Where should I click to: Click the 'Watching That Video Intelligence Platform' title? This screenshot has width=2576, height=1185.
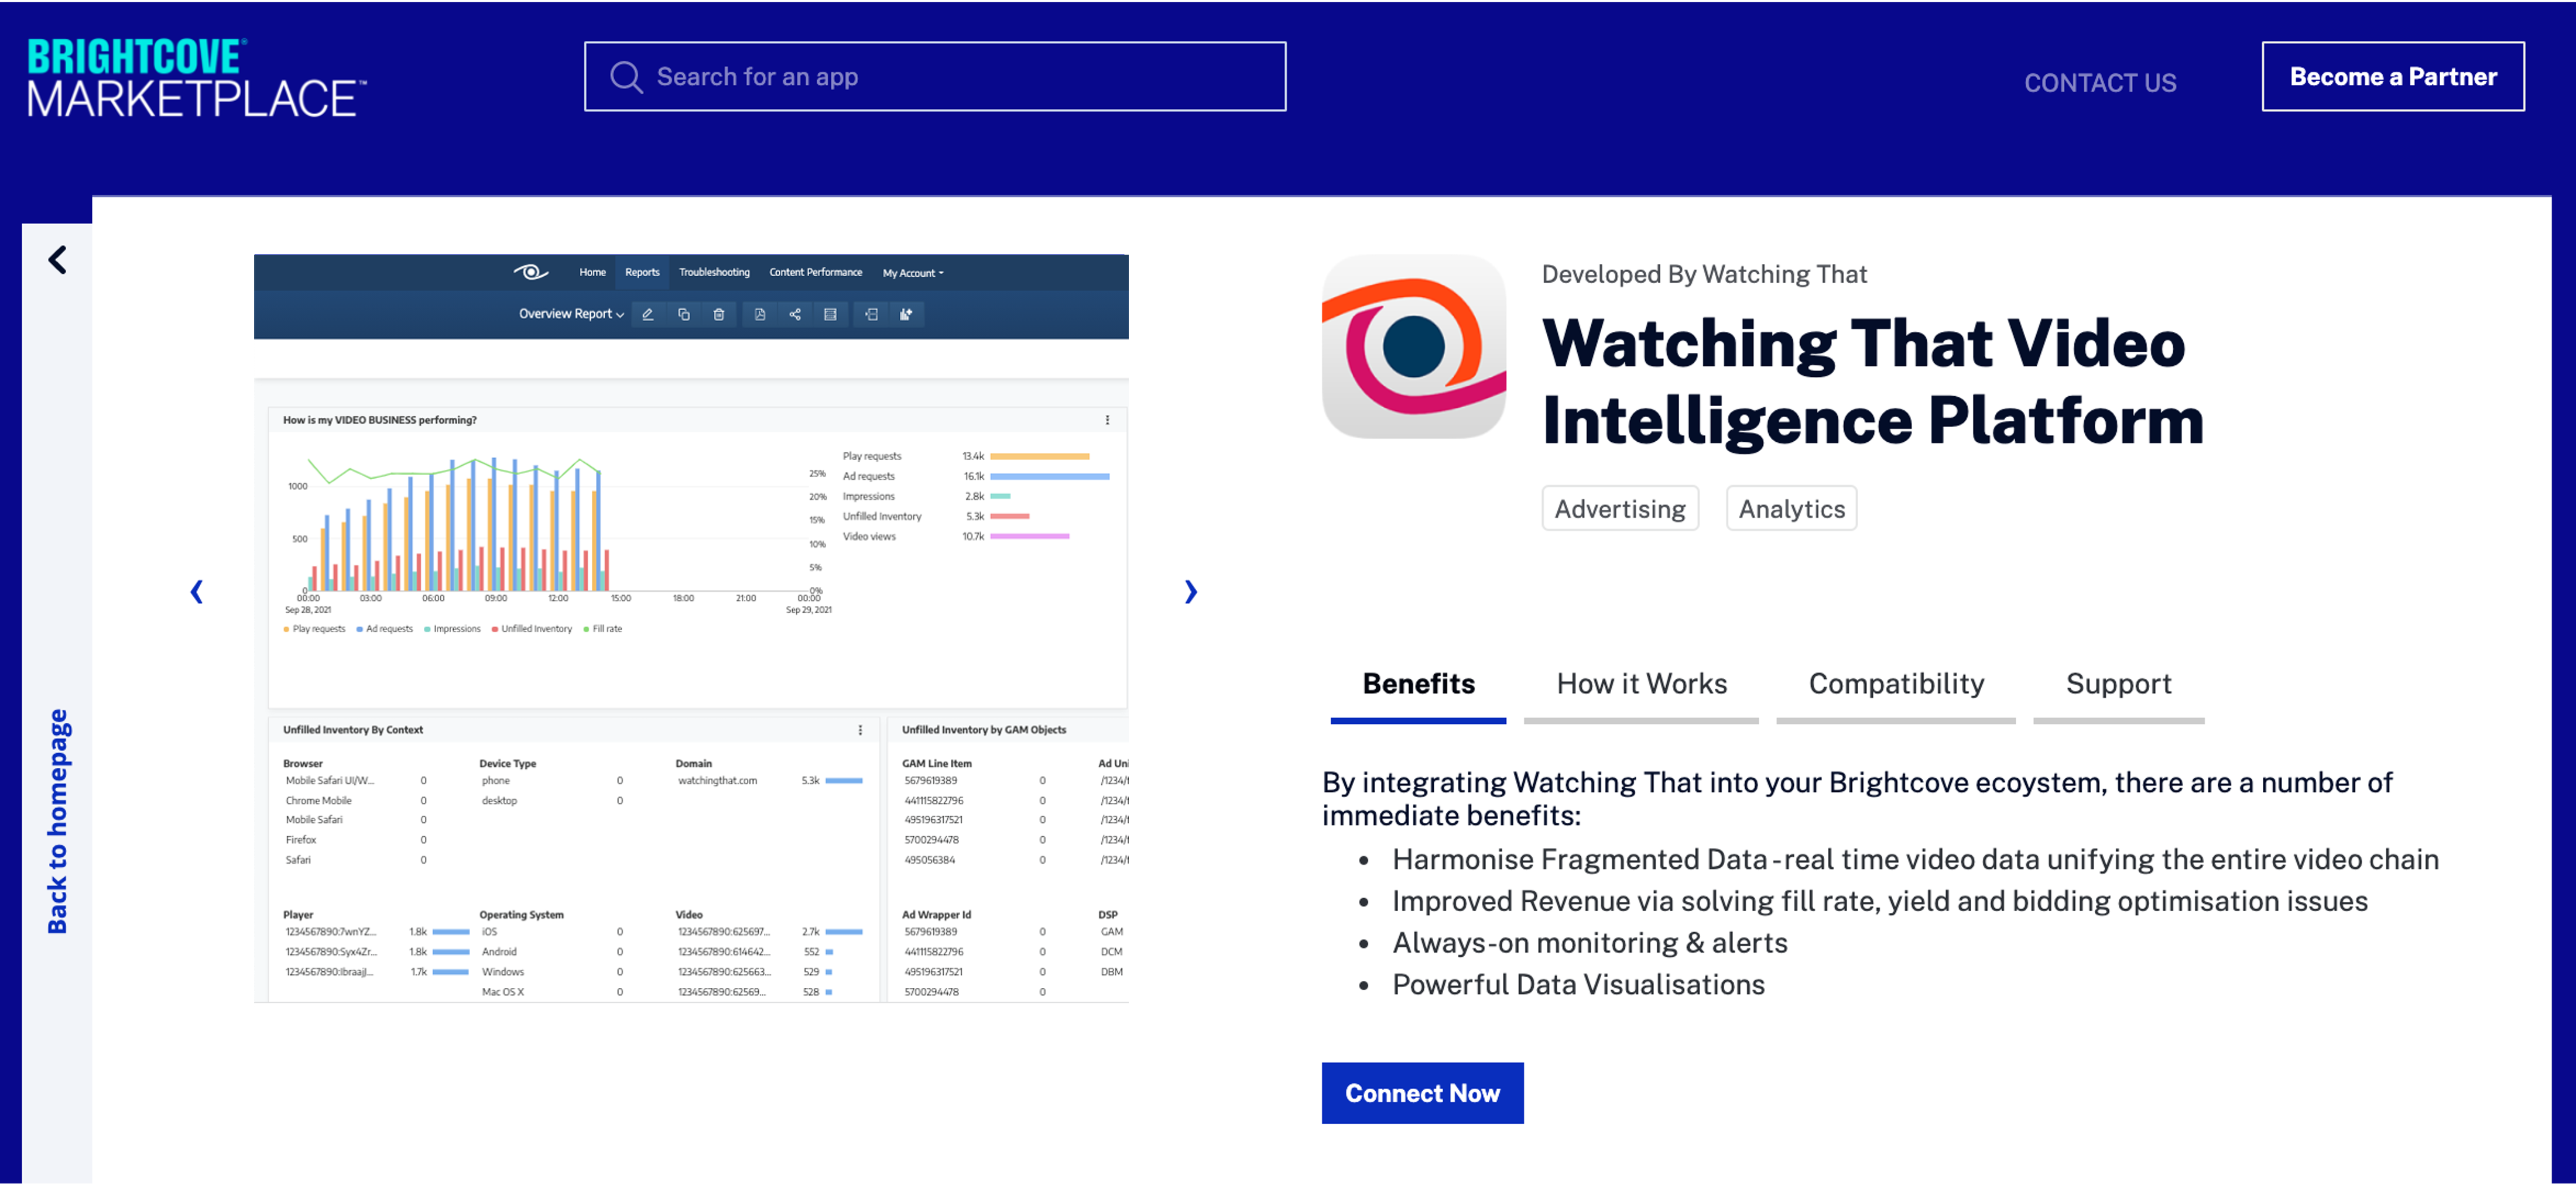1872,382
